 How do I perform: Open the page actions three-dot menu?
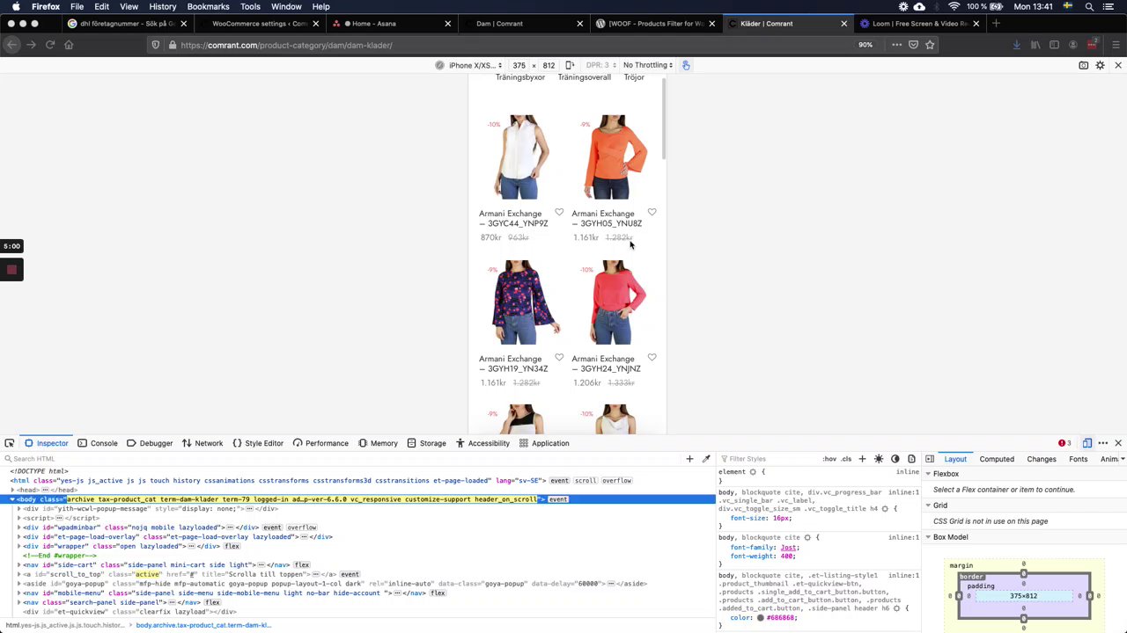pyautogui.click(x=896, y=45)
